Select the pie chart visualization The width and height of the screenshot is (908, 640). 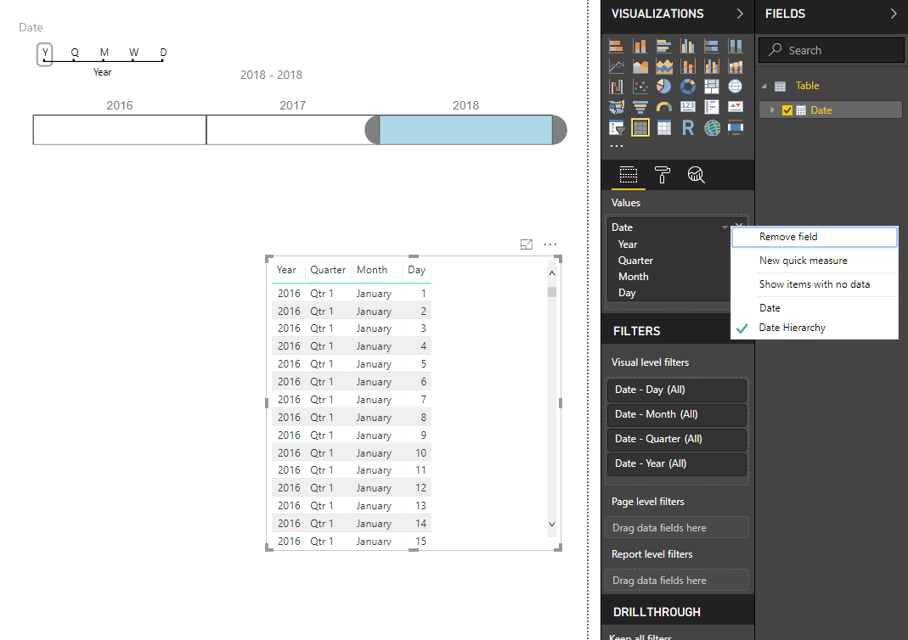click(663, 87)
